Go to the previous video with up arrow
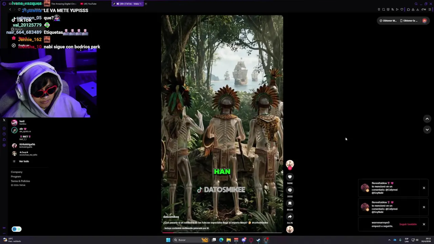This screenshot has width=434, height=244. [x=427, y=119]
